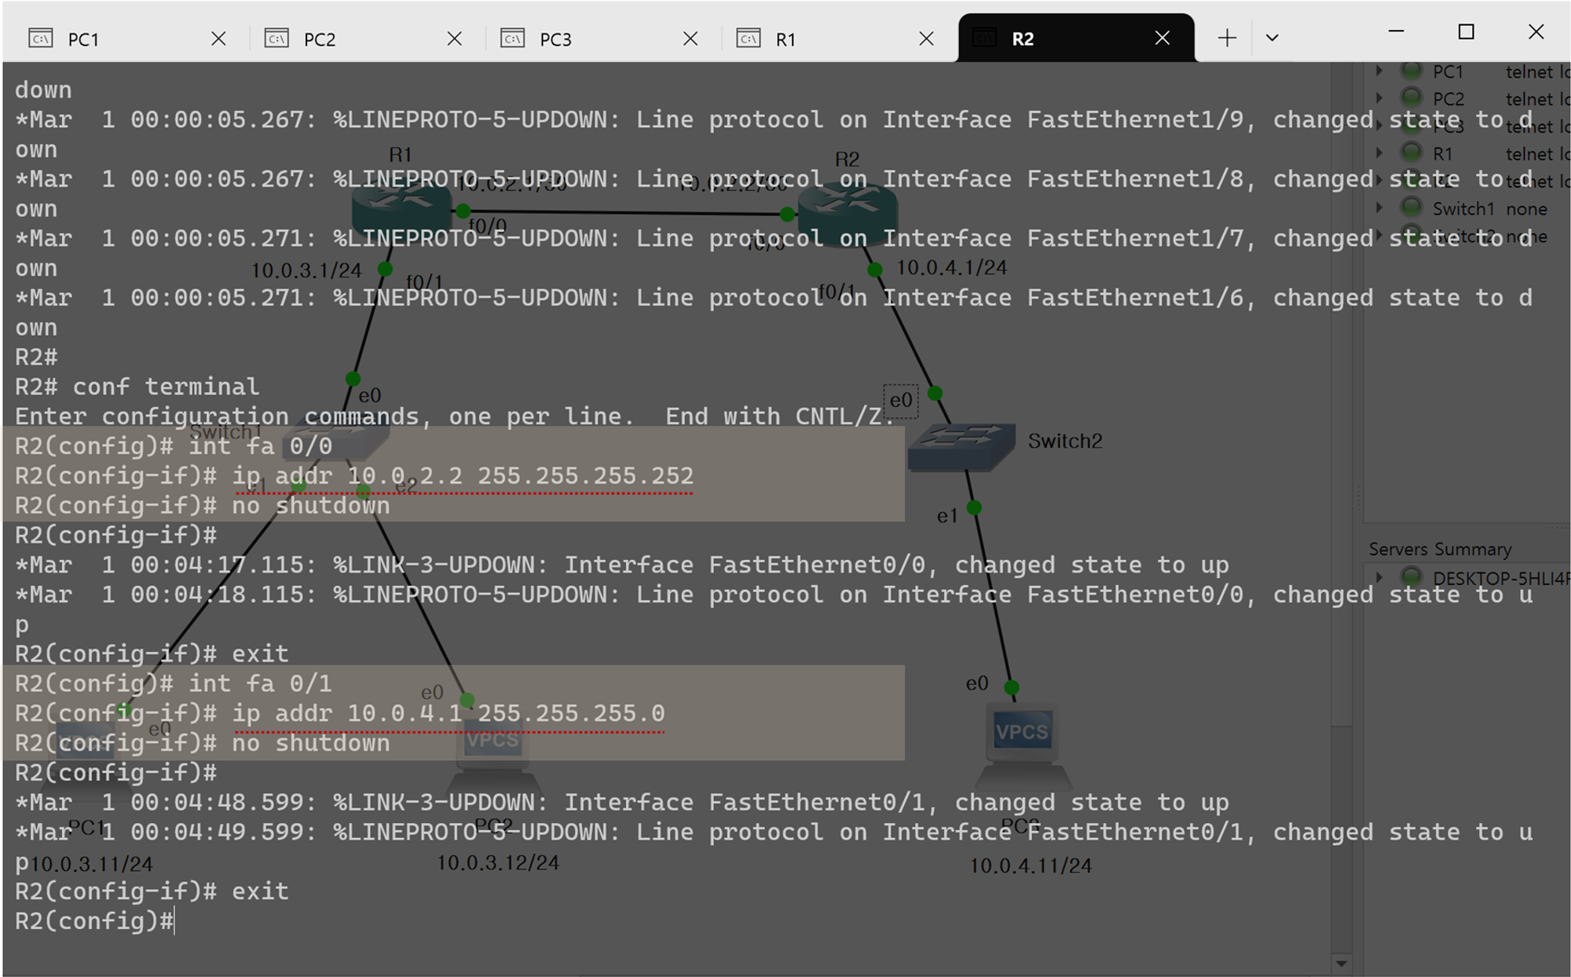This screenshot has height=977, width=1571.
Task: Select the PC3 VPCS computer icon
Action: pos(1022,745)
